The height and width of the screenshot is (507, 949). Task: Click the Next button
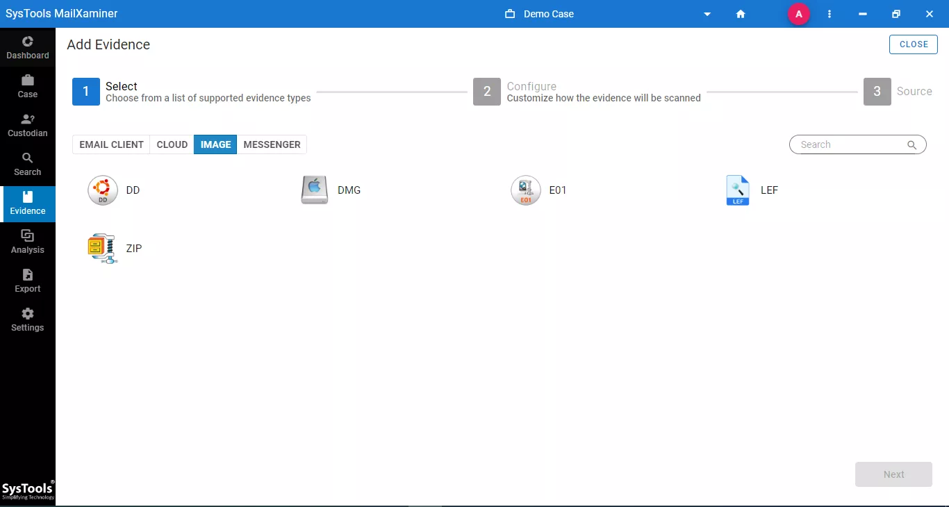pos(893,474)
